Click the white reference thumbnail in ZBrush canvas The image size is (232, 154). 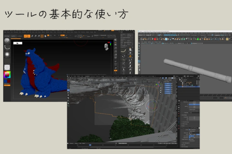coord(18,43)
